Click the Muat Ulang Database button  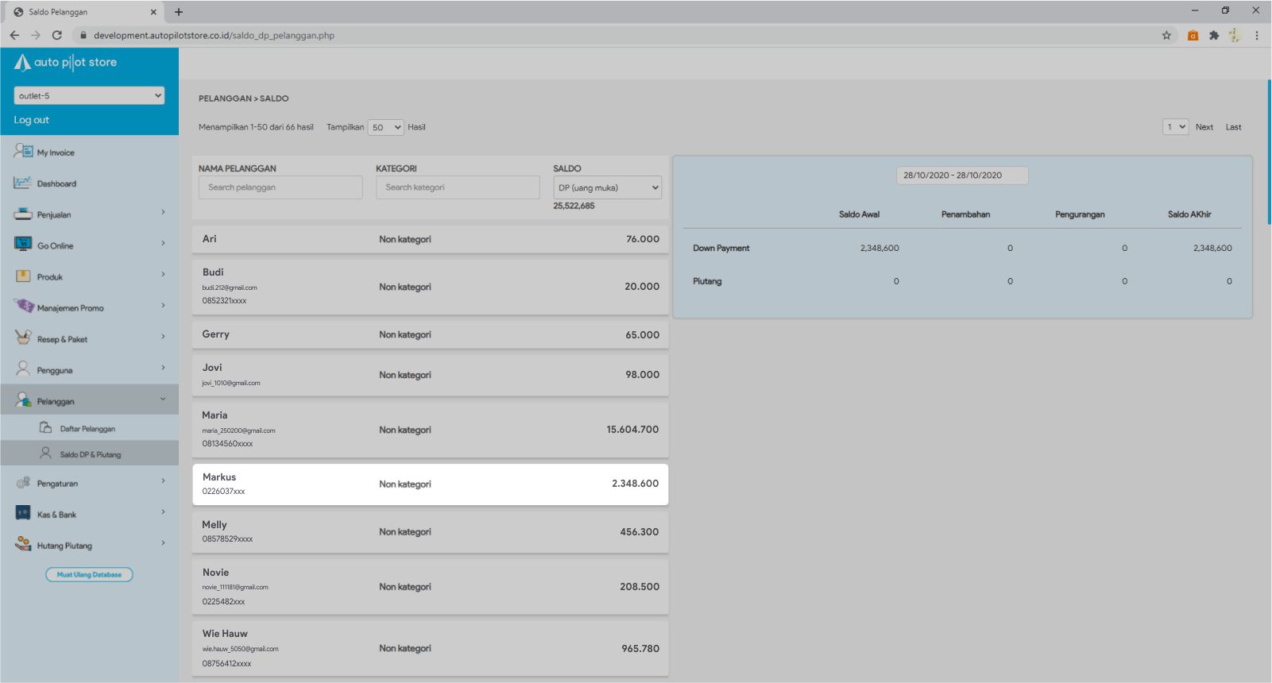coord(89,574)
